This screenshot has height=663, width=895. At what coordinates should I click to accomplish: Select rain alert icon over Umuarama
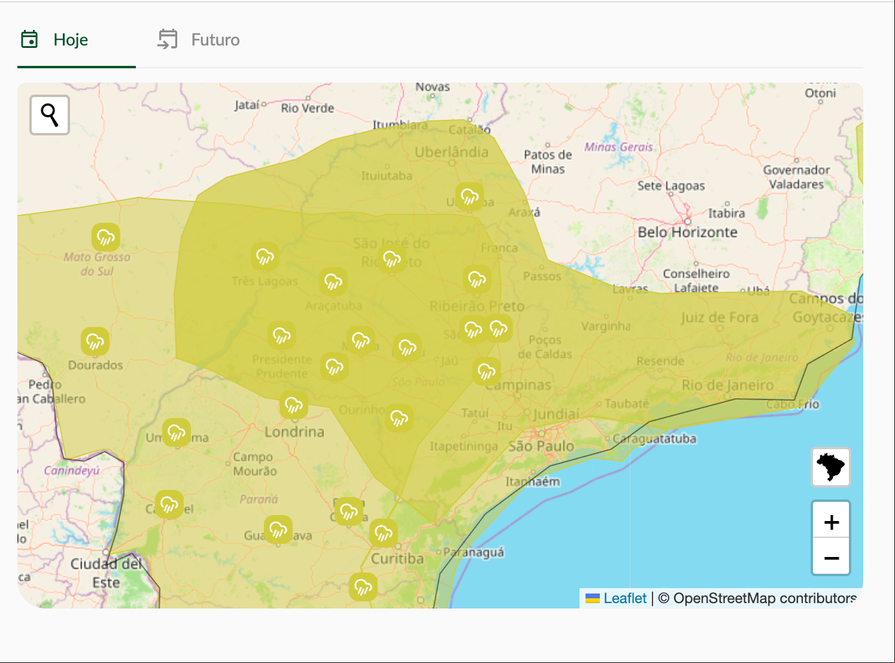[177, 432]
